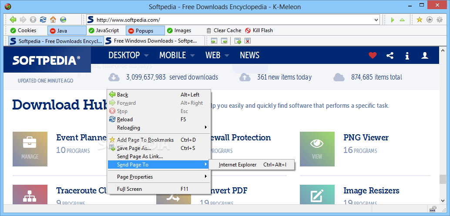Select Send Page As Link...
The image size is (450, 216).
tap(158, 156)
